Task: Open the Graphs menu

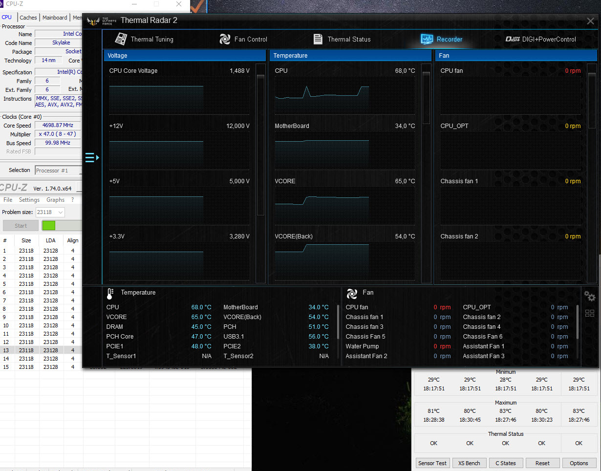Action: (x=55, y=200)
